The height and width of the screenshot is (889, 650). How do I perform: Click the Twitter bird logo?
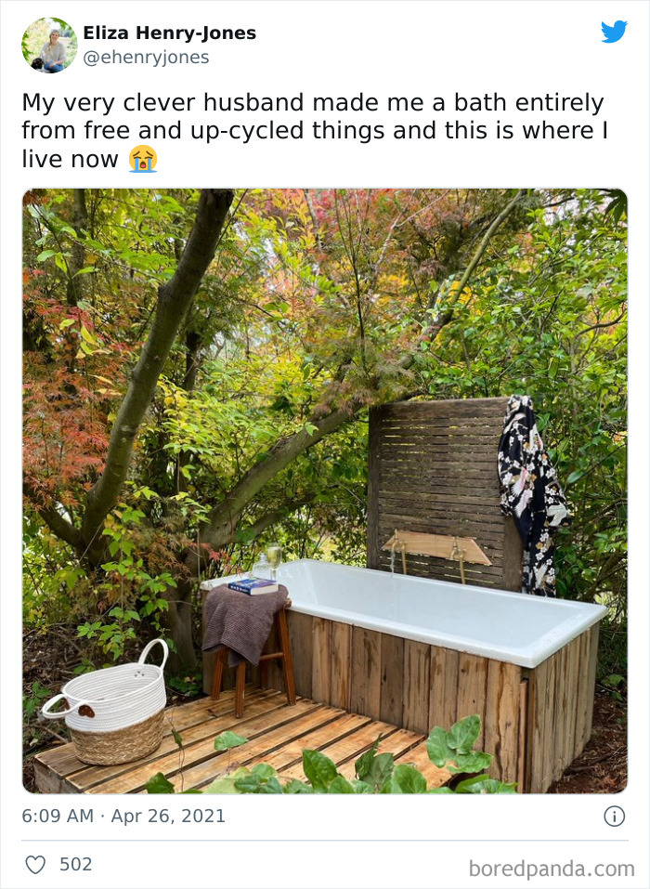[x=614, y=32]
